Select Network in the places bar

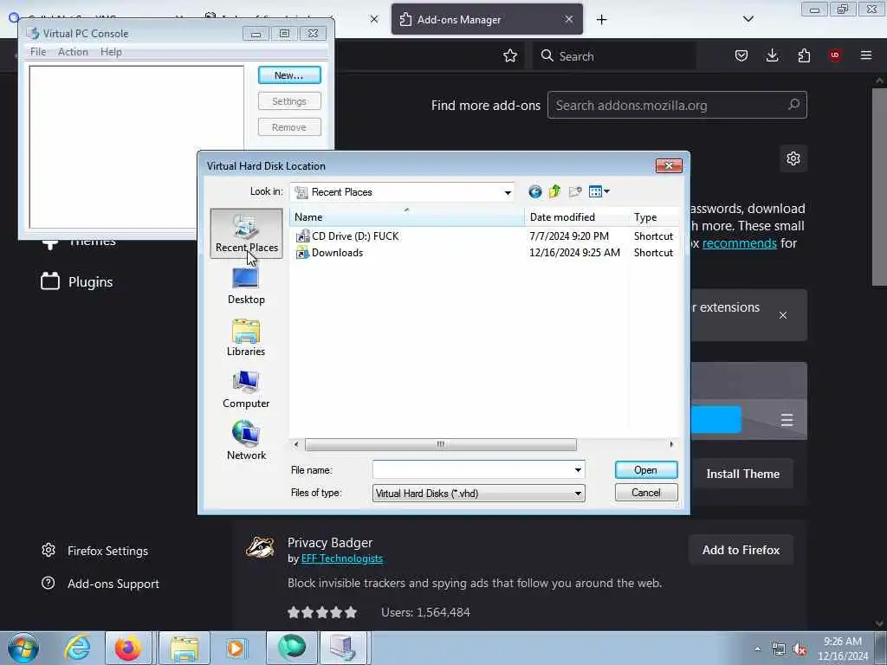246,441
